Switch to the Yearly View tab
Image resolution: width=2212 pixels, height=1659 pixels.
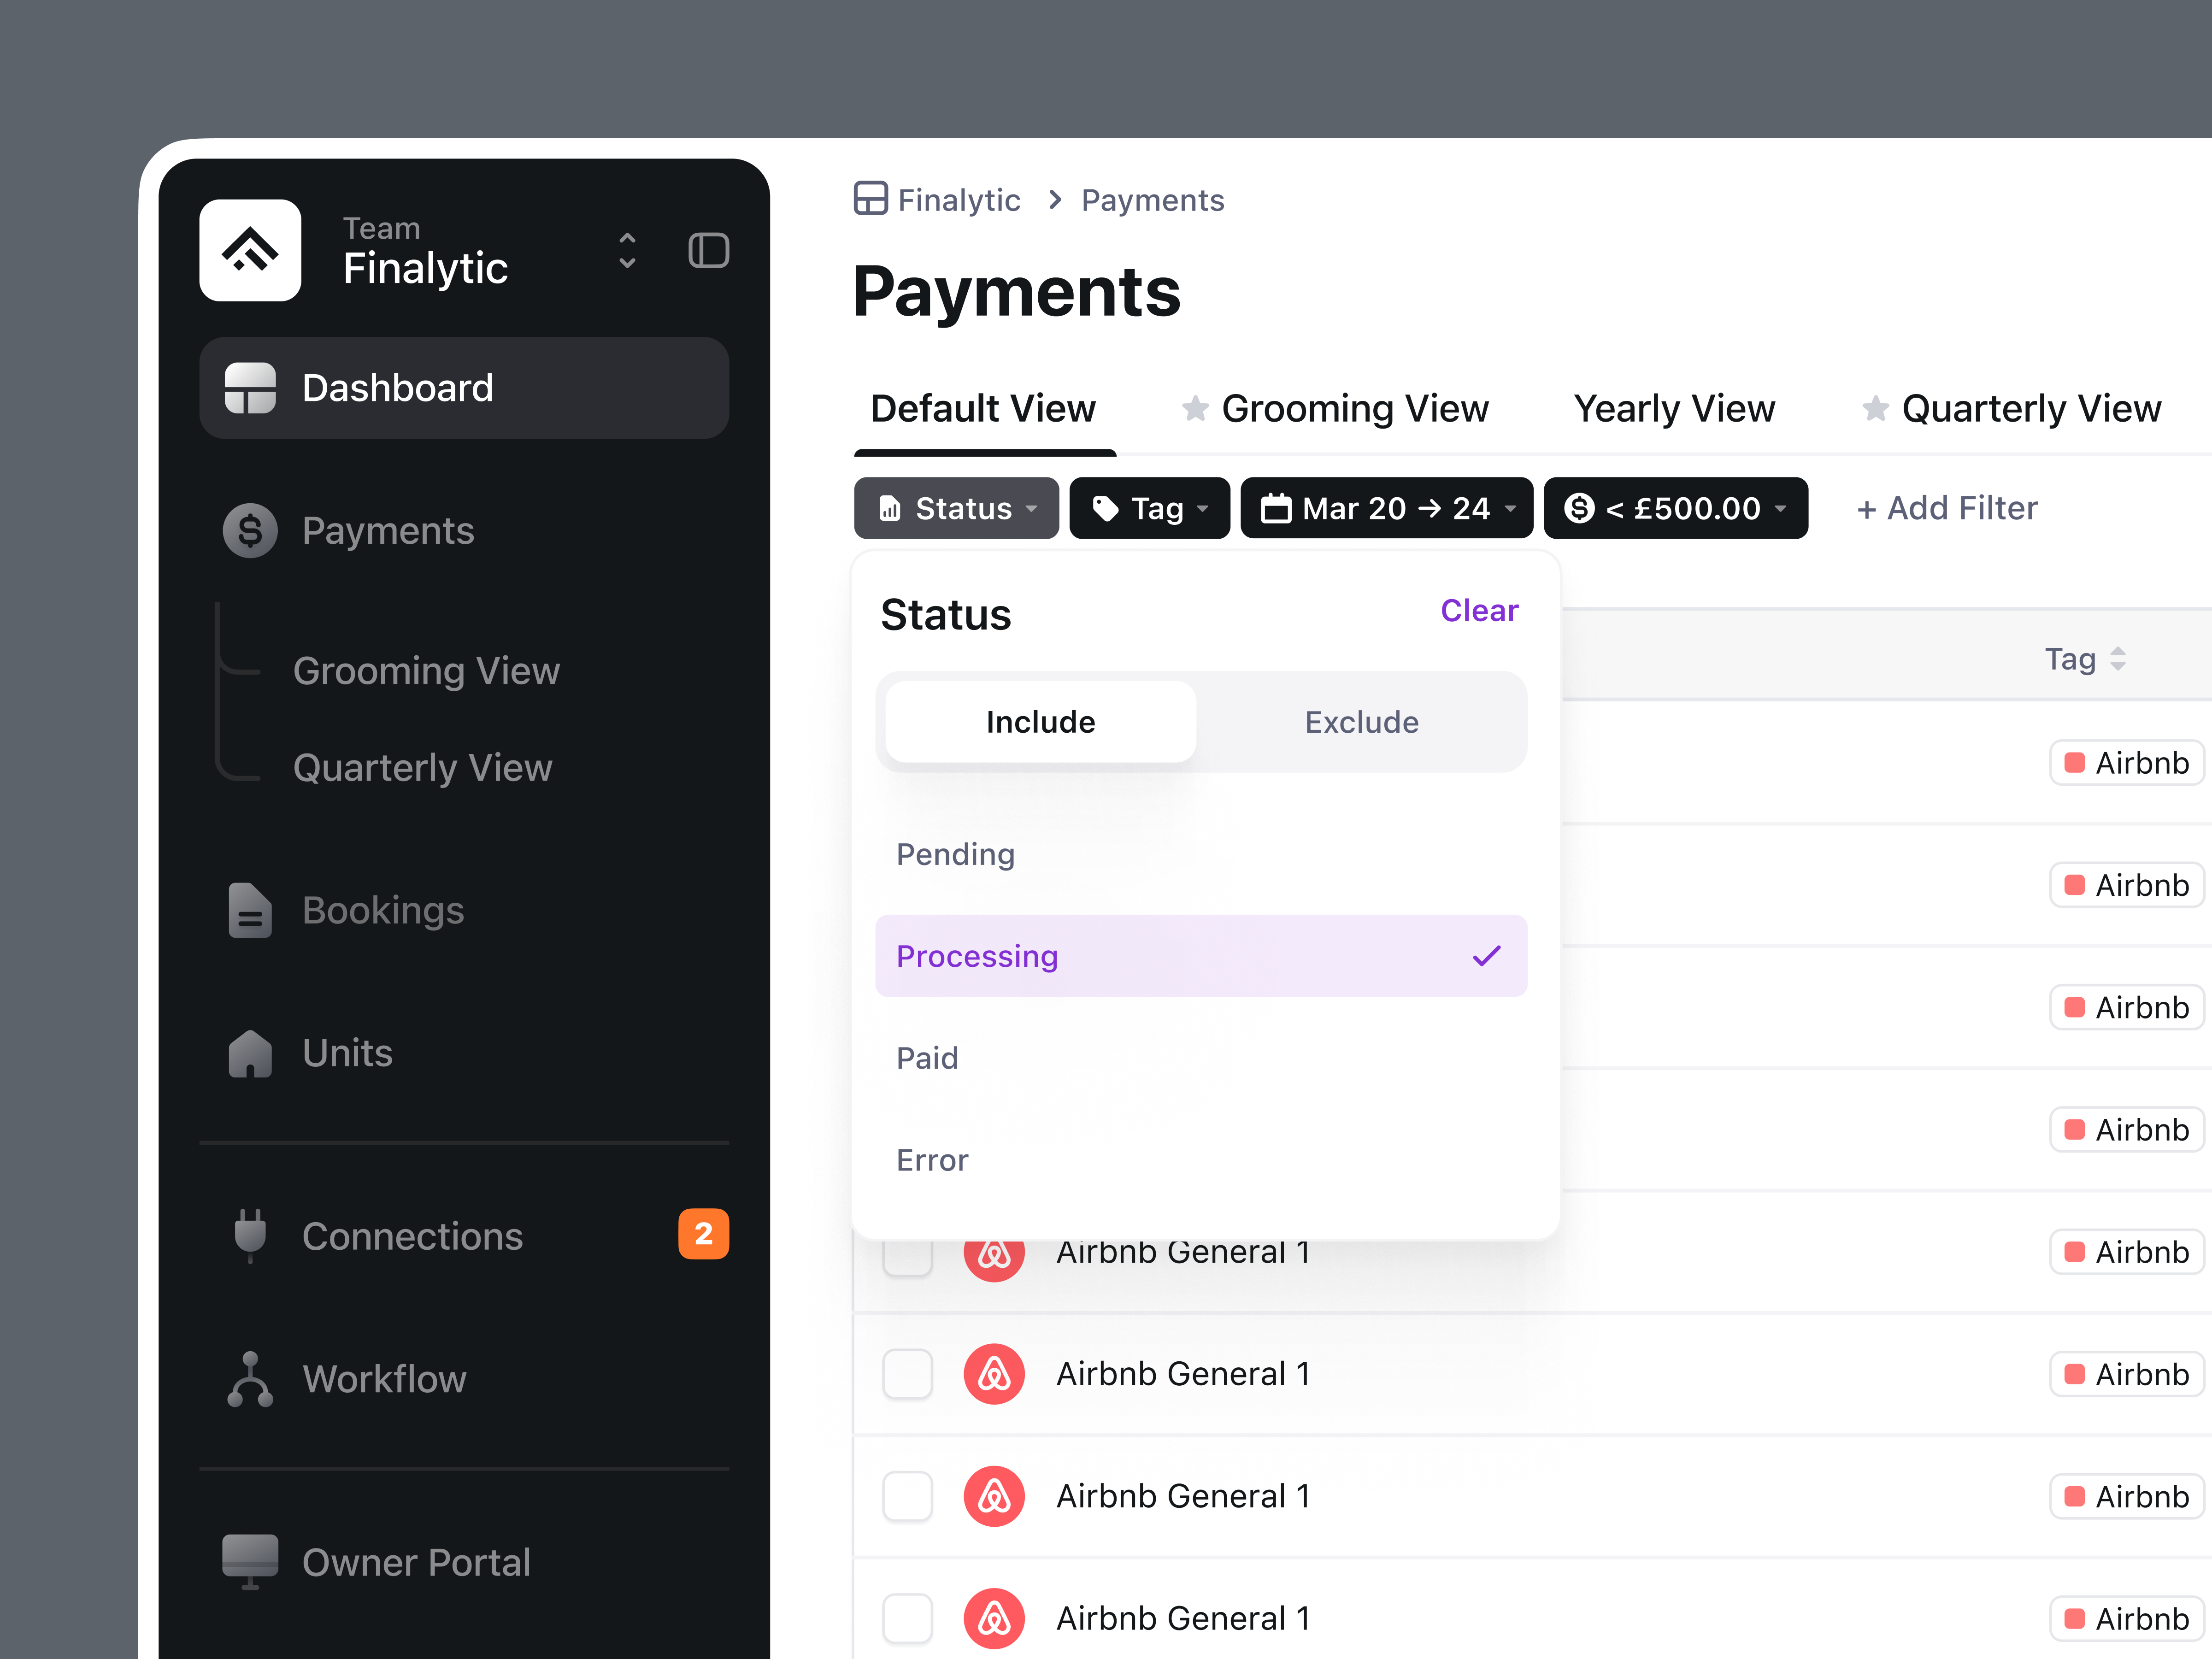[x=1674, y=409]
